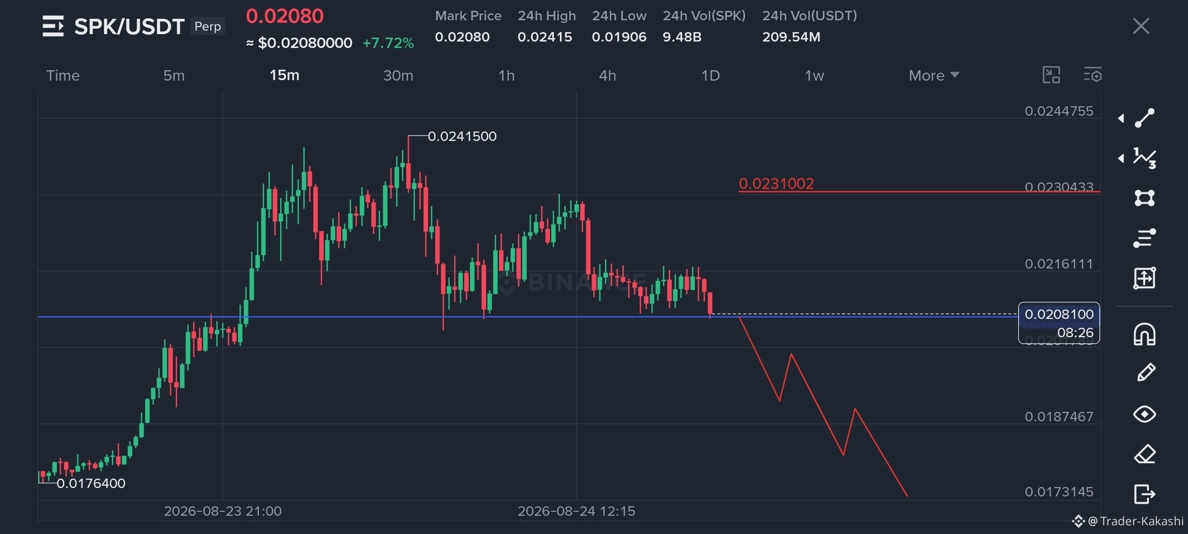
Task: Tap the SPK/USDT pair name
Action: point(129,26)
